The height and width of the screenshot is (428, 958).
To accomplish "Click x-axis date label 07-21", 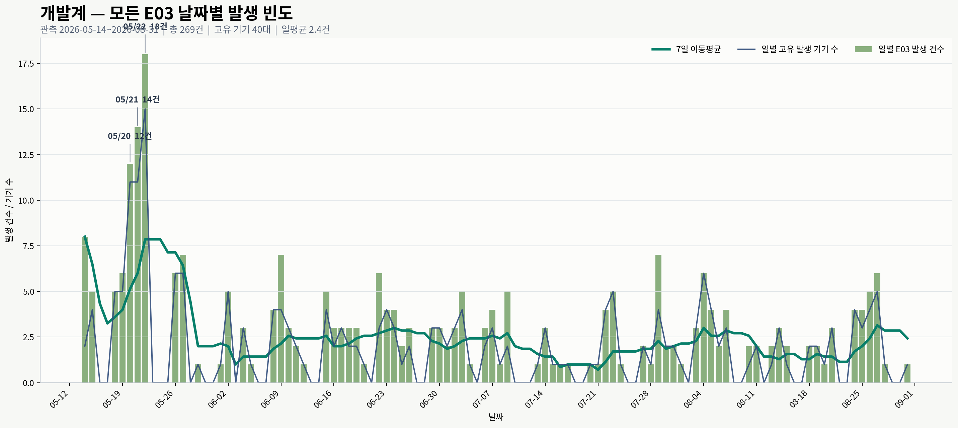I will pyautogui.click(x=587, y=399).
